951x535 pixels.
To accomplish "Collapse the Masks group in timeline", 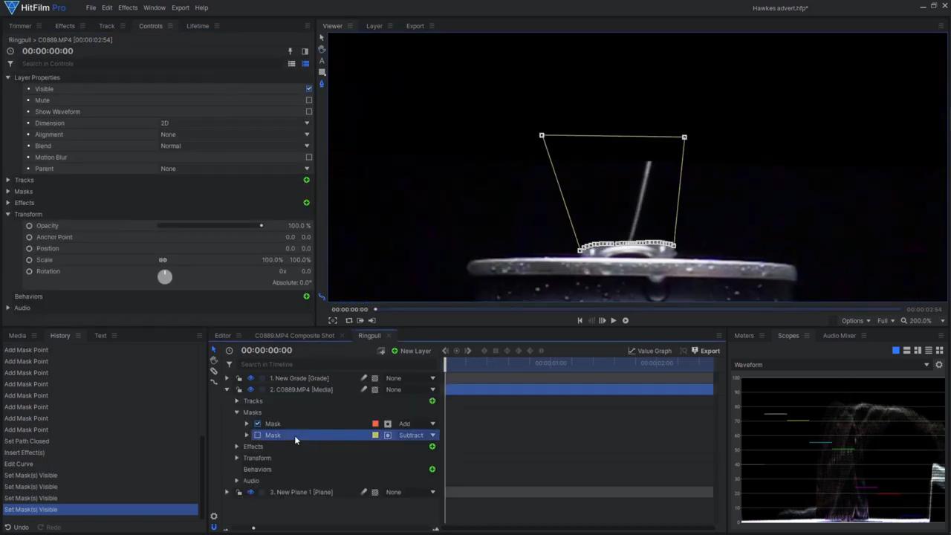I will 237,412.
